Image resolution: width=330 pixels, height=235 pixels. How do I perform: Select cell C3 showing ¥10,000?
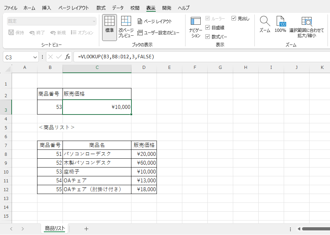pos(97,107)
